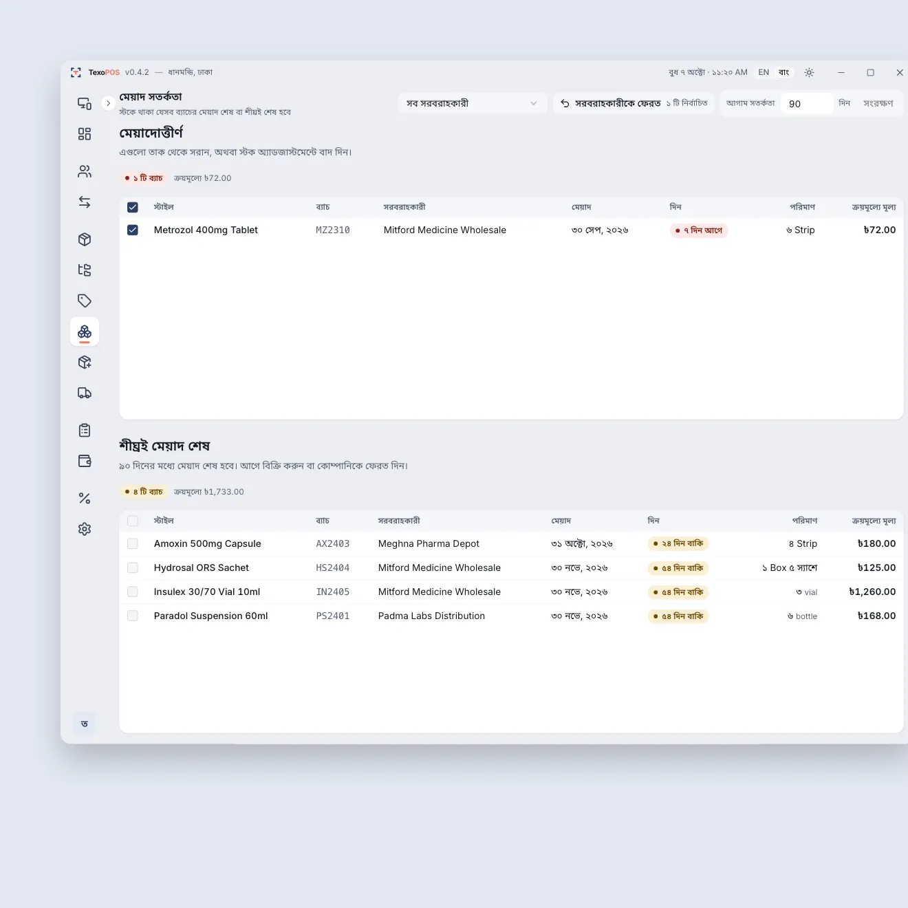This screenshot has height=908, width=908.
Task: Check the Amoxin 500mg Capsule row checkbox
Action: coord(133,543)
